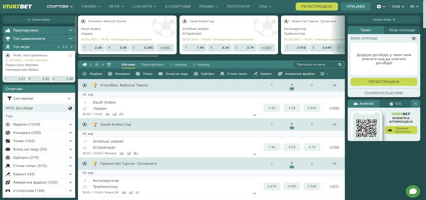Open third info icon in Saudi Arabia row

tap(121, 114)
